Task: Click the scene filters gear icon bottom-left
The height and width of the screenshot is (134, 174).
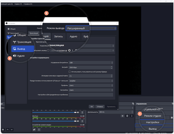Action: click(3, 130)
